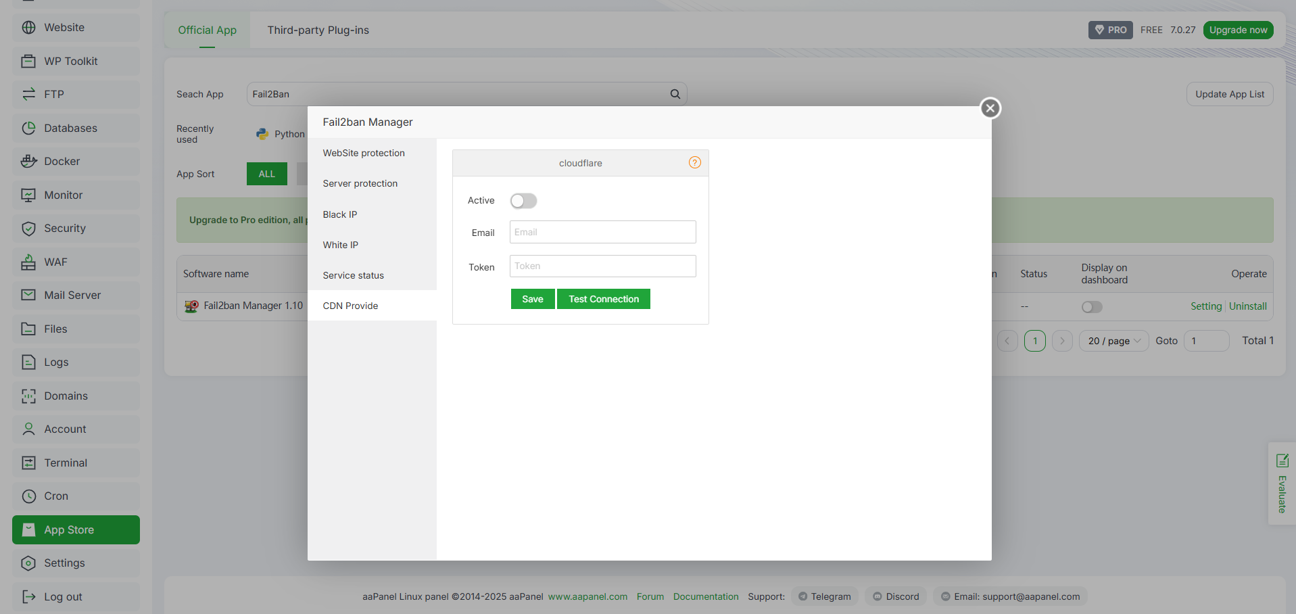This screenshot has width=1296, height=614.
Task: Click the search magnifier icon
Action: pyautogui.click(x=675, y=94)
